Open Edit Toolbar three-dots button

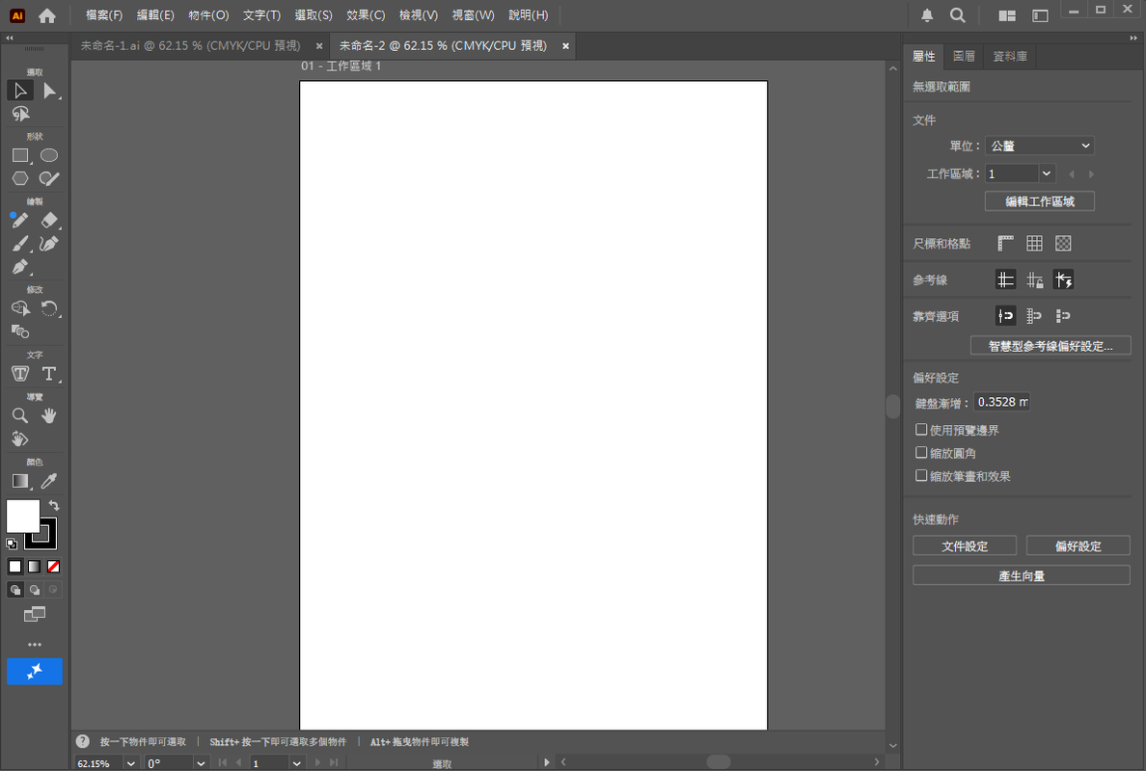[35, 645]
